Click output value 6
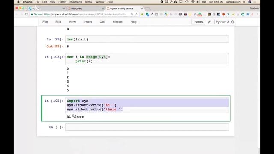Image resolution: width=274 pixels, height=154 pixels. point(68,47)
